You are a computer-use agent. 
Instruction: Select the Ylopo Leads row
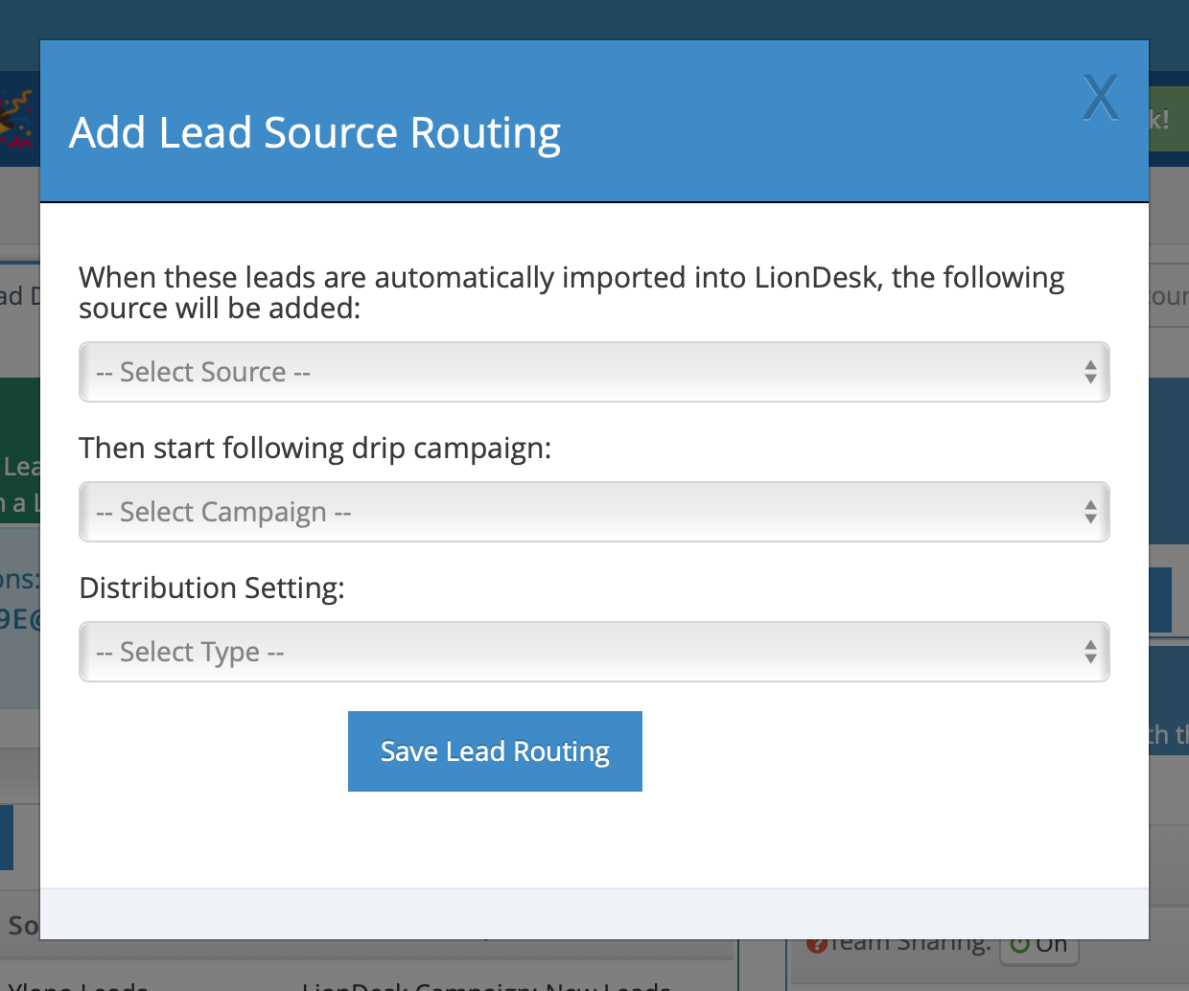coord(79,985)
